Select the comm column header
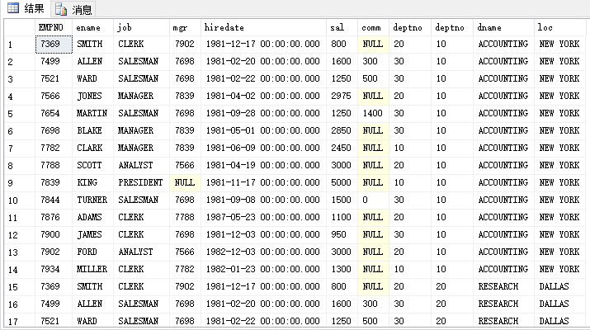This screenshot has width=590, height=330. coord(373,27)
